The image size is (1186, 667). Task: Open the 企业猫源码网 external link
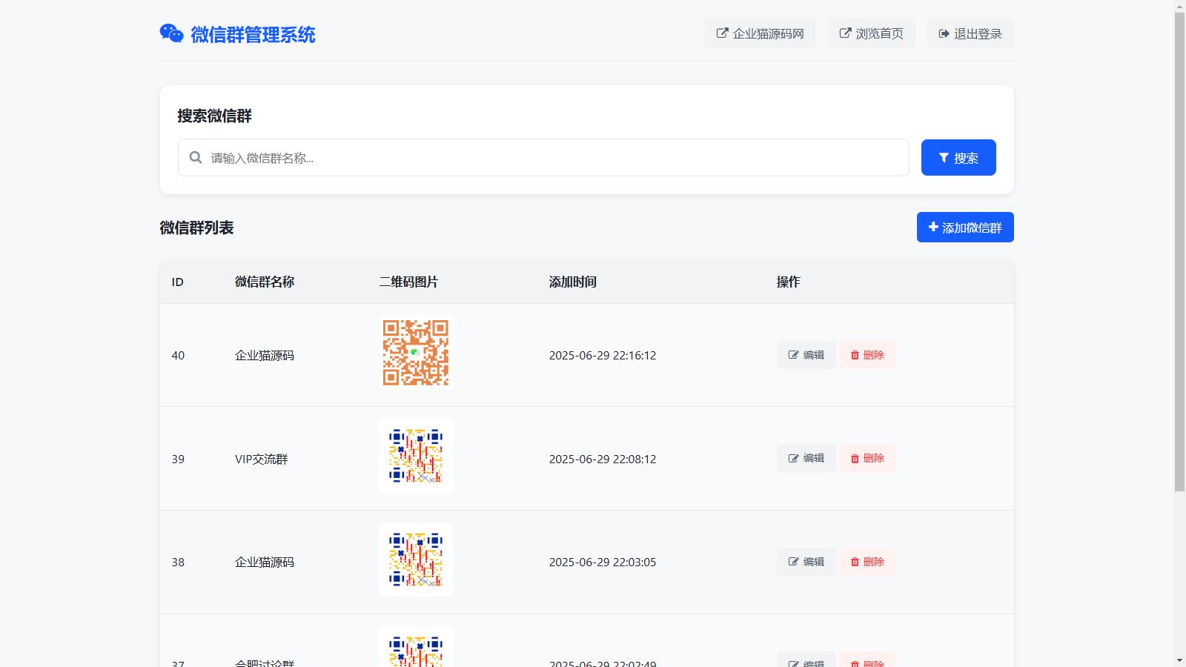pos(760,33)
